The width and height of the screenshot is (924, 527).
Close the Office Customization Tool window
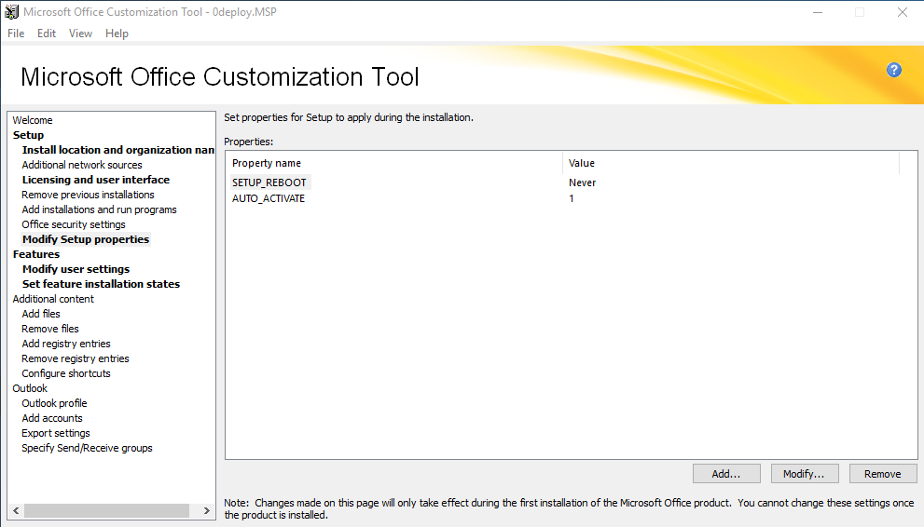(903, 12)
